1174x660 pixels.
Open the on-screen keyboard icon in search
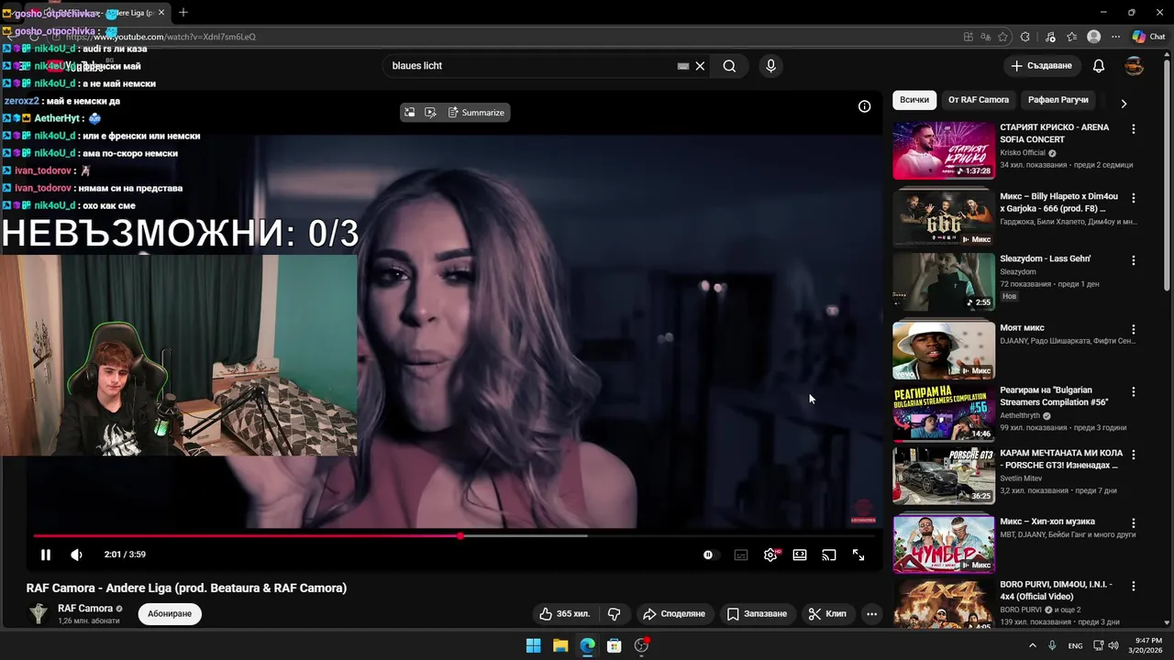tap(683, 66)
